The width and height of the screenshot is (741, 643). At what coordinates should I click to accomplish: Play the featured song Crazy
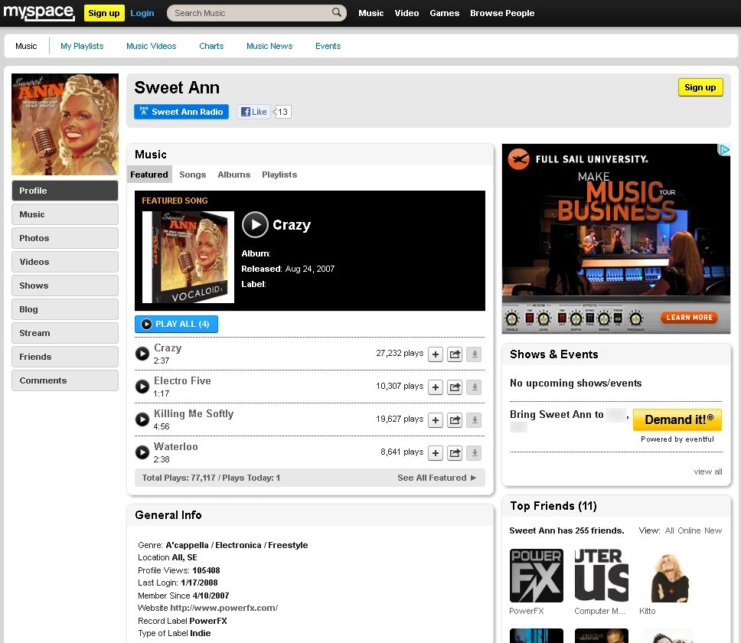click(x=255, y=224)
